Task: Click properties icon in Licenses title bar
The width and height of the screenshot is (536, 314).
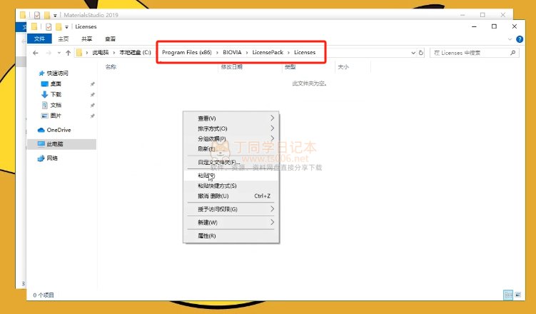Action: (49, 26)
